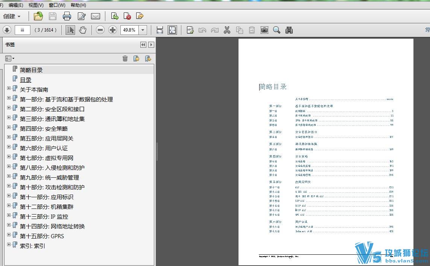The height and width of the screenshot is (266, 430).
Task: Select the 简略目录 bookmark entry
Action: (x=32, y=70)
